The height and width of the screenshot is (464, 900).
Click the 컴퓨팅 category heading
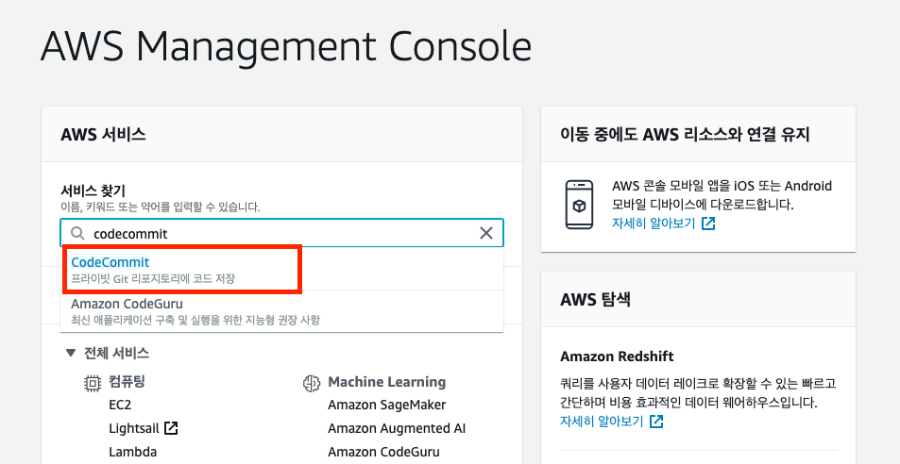tap(127, 382)
